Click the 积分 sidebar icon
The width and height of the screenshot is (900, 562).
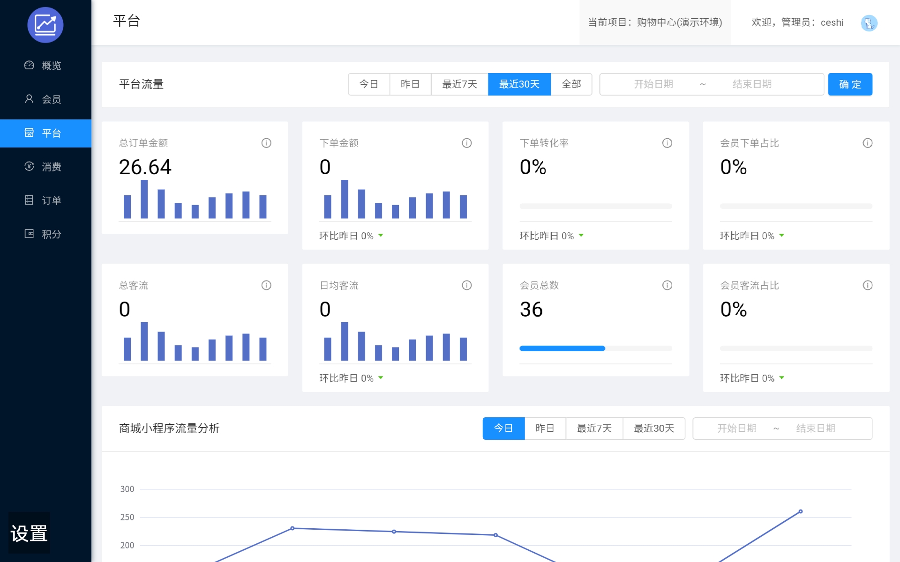pos(29,233)
